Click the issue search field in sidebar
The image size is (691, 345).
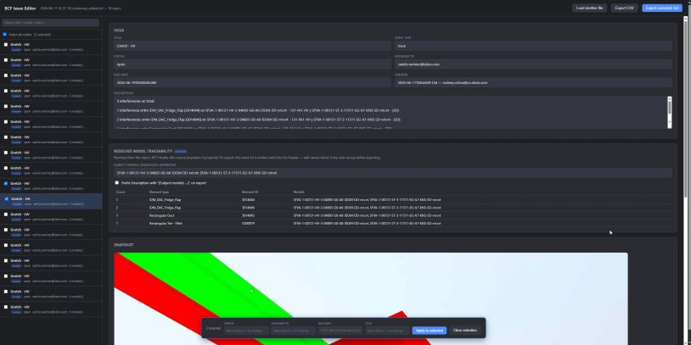tap(50, 22)
